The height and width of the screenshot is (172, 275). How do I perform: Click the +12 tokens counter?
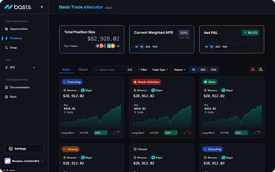coord(118,46)
